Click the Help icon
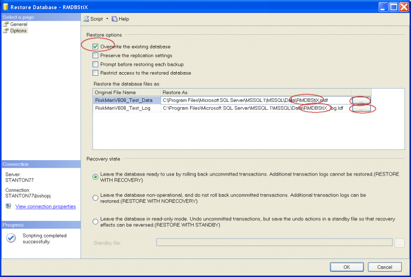 [114, 19]
